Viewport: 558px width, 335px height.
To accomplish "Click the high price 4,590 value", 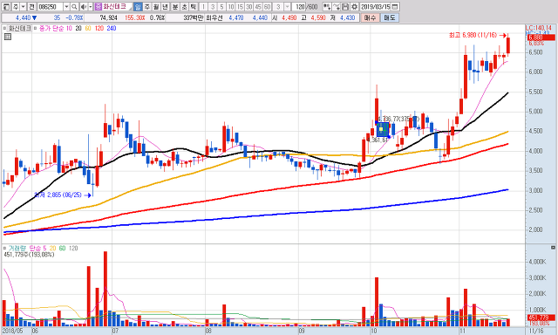I will click(x=317, y=17).
